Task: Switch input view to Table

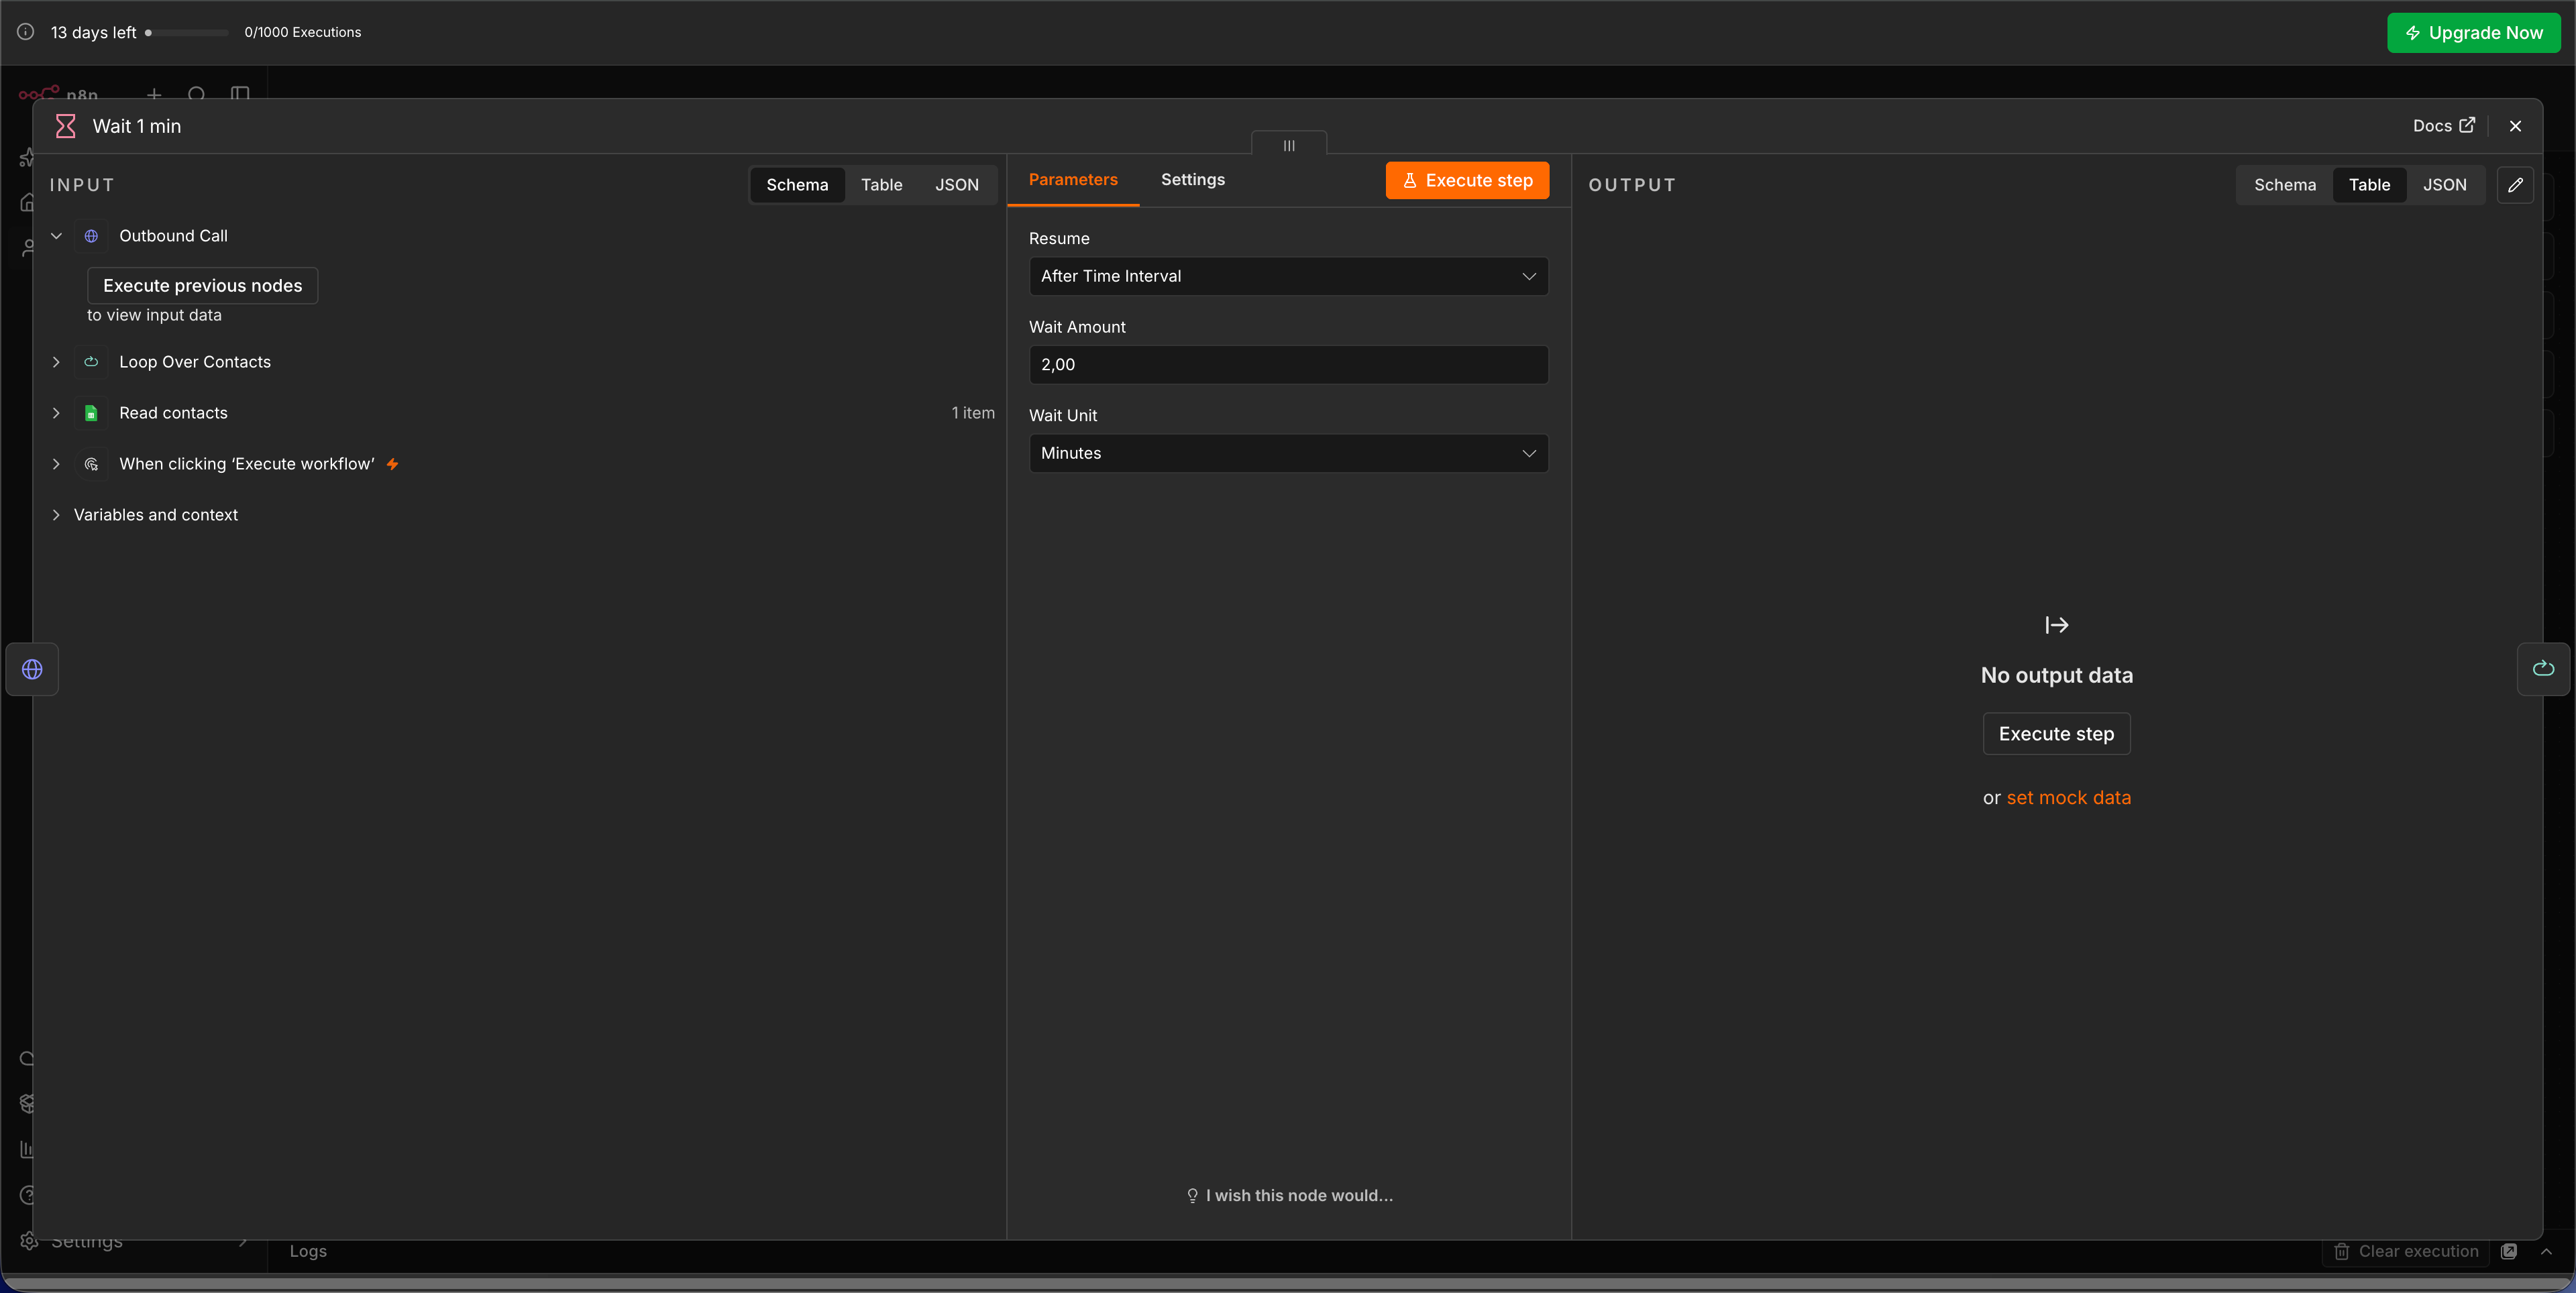Action: [x=881, y=185]
